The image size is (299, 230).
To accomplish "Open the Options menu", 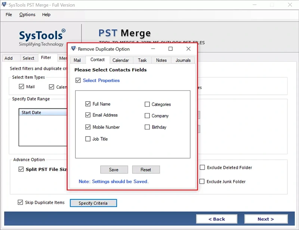I will (27, 15).
